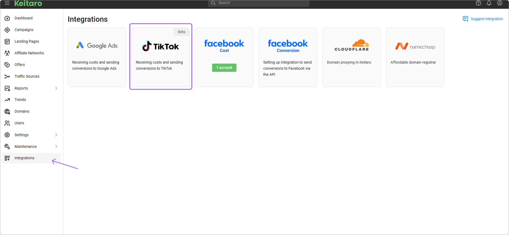
Task: Click the Offers tag icon
Action: click(x=7, y=65)
